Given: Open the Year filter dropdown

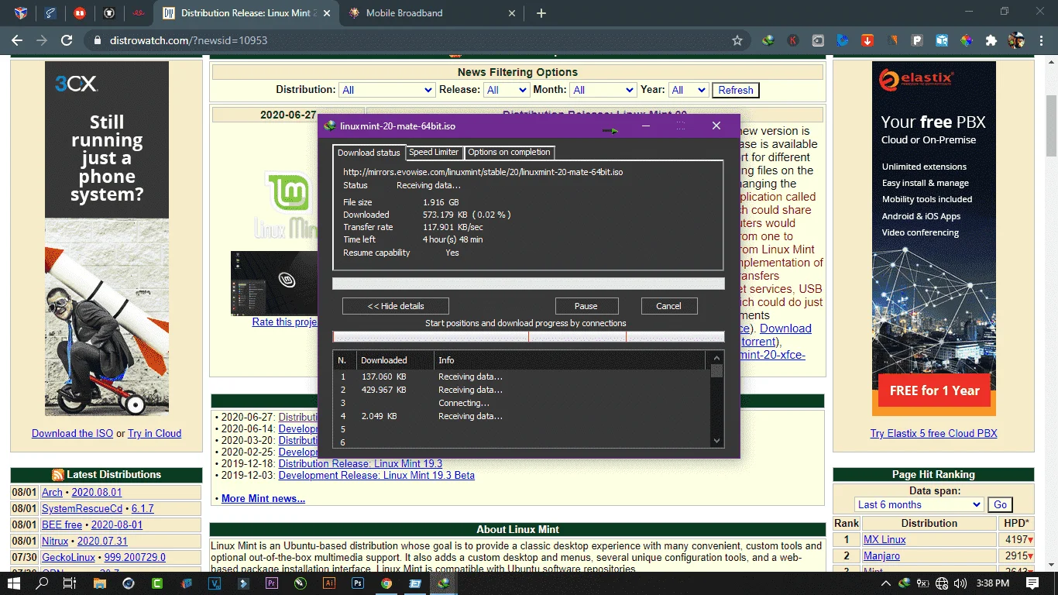Looking at the screenshot, I should 689,90.
